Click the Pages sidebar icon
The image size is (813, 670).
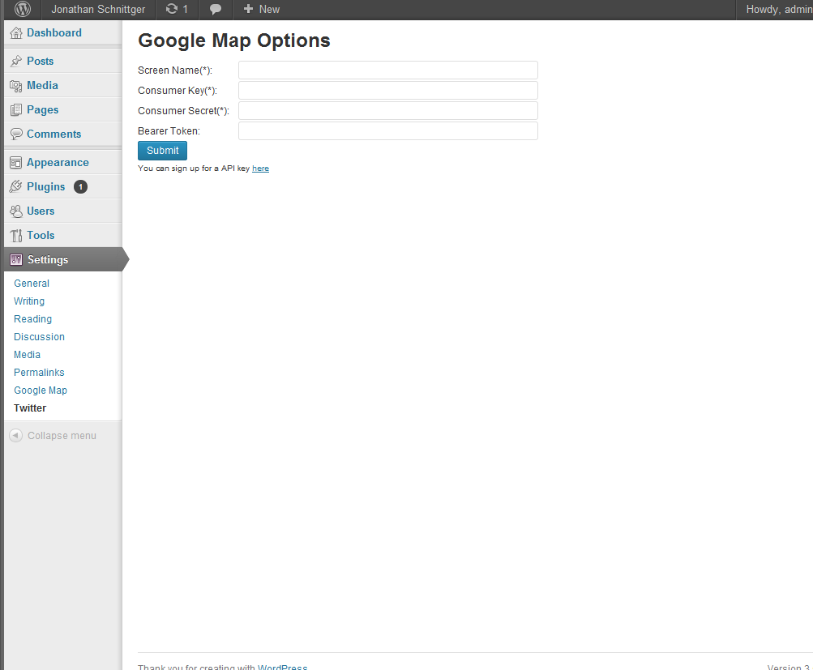(16, 110)
